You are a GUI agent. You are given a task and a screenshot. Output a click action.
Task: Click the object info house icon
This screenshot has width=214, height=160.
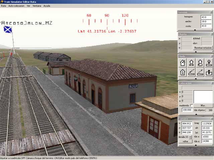[x=183, y=72]
